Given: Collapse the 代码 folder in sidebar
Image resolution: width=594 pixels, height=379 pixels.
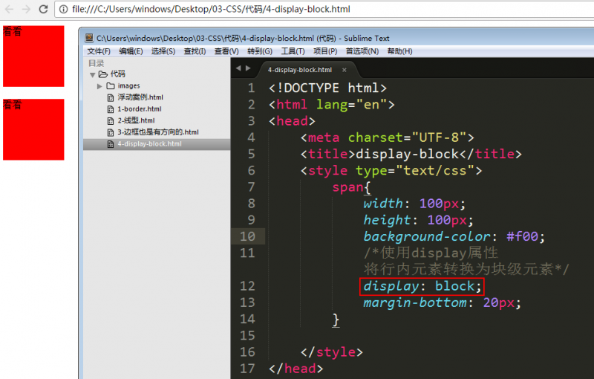Looking at the screenshot, I should pos(93,74).
